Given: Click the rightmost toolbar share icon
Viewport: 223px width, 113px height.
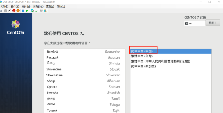Looking at the screenshot, I should pyautogui.click(x=45, y=11).
